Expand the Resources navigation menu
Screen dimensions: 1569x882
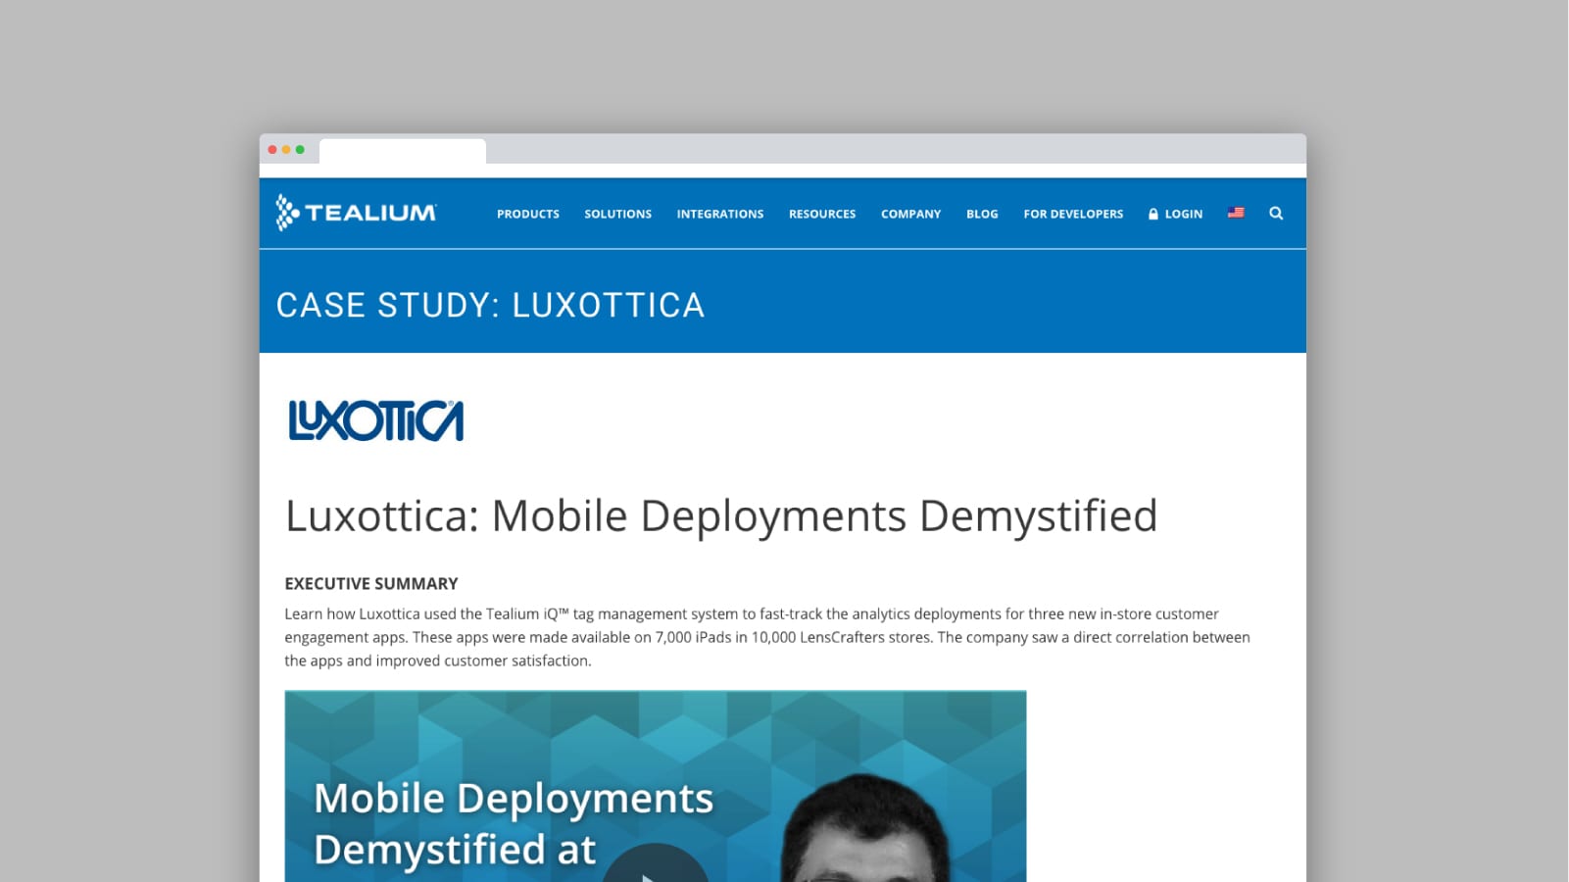tap(821, 214)
